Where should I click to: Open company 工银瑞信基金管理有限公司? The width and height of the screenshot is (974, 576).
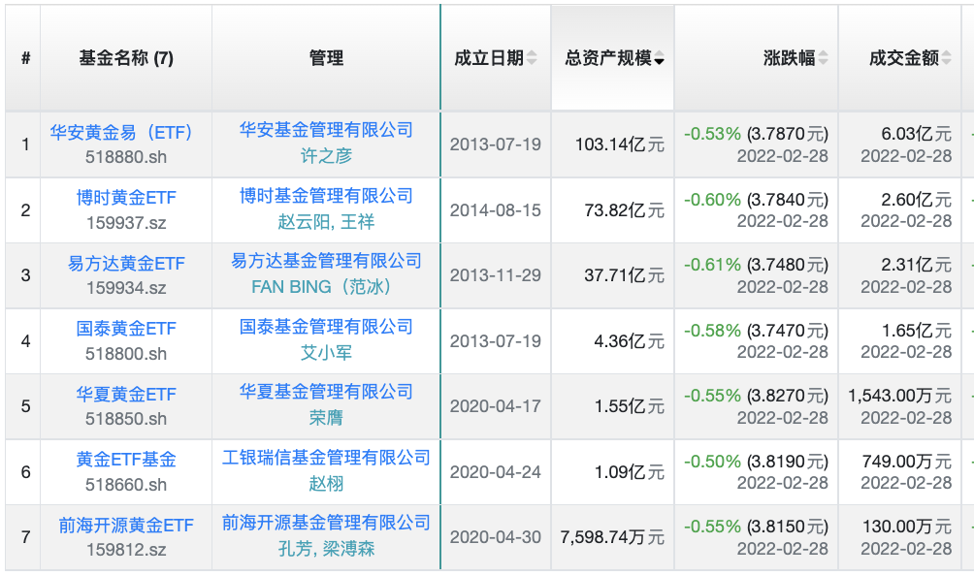click(326, 458)
